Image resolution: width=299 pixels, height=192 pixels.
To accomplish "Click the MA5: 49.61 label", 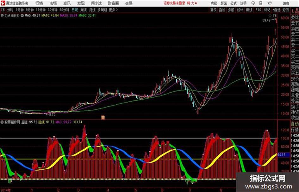I will pyautogui.click(x=32, y=15).
